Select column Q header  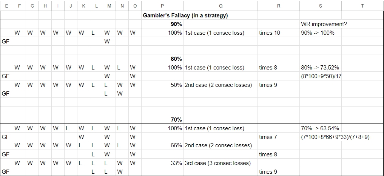coord(221,6)
